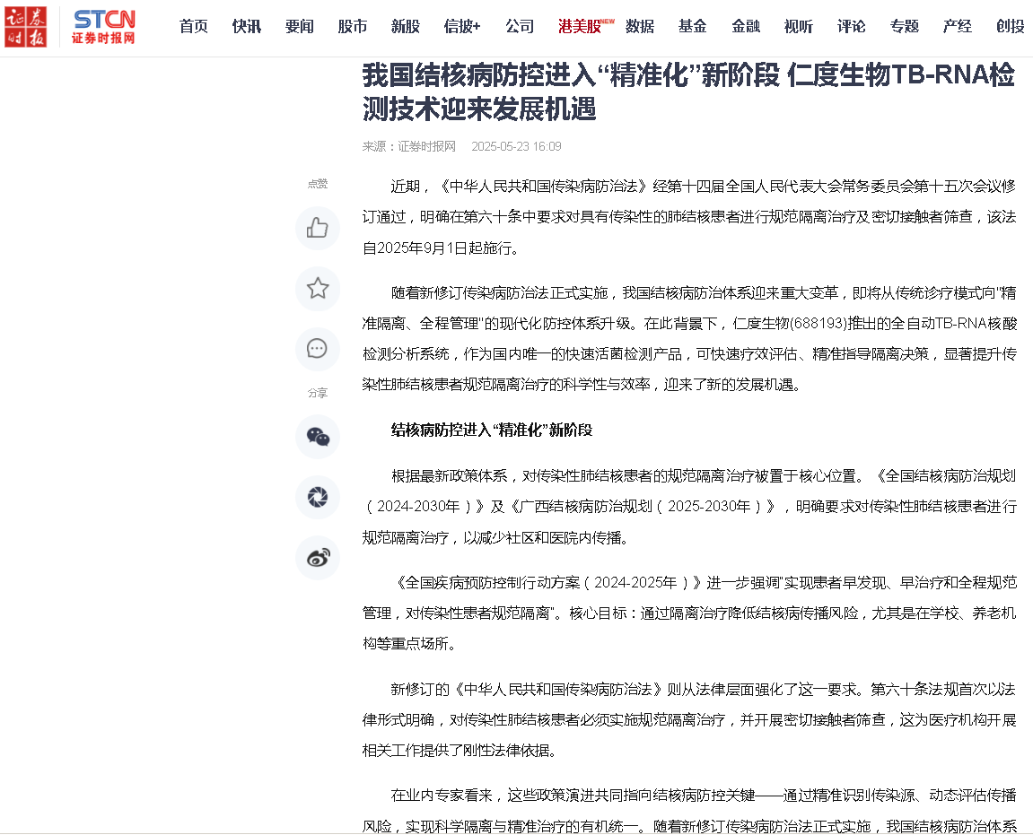The height and width of the screenshot is (835, 1033).
Task: Open the 视听 section
Action: click(x=799, y=26)
